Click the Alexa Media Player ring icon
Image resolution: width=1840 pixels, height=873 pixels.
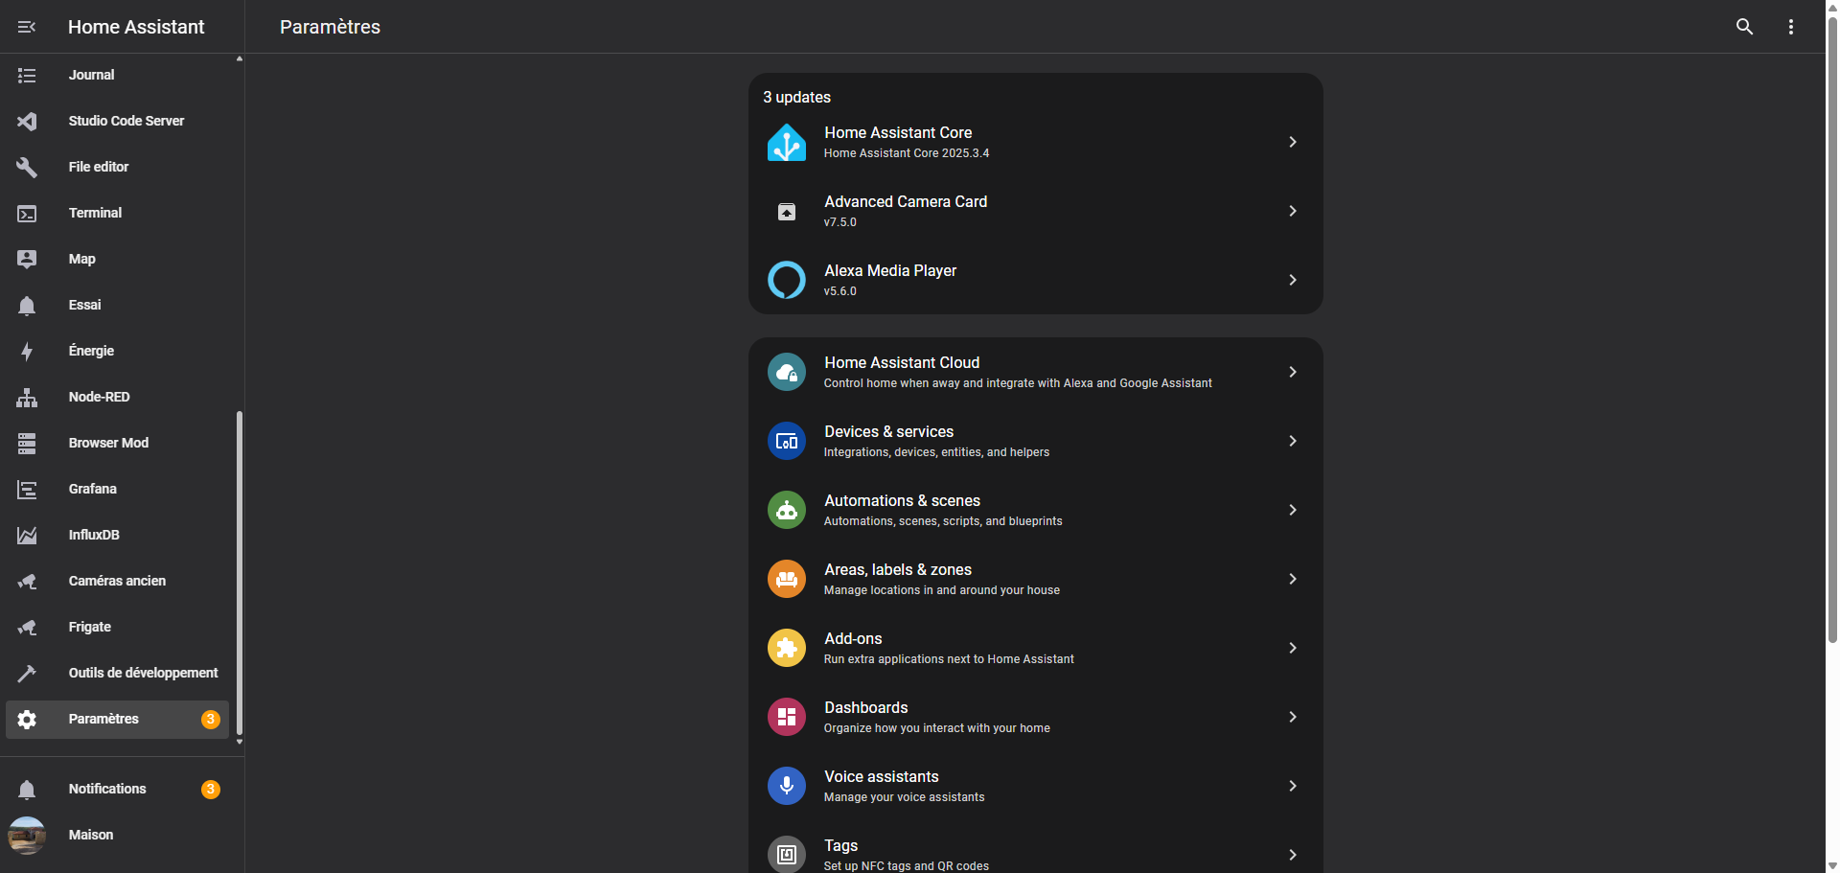click(x=787, y=280)
